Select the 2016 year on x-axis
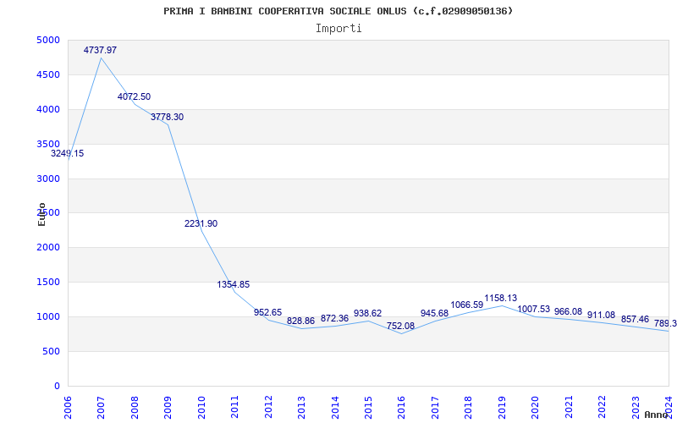Viewport: 677px width, 423px height. tap(401, 407)
